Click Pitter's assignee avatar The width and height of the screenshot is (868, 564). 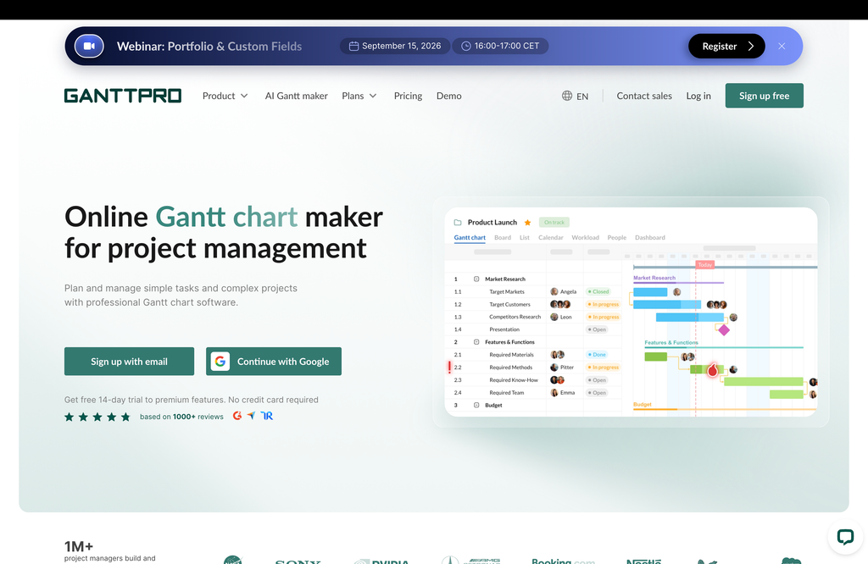point(554,368)
